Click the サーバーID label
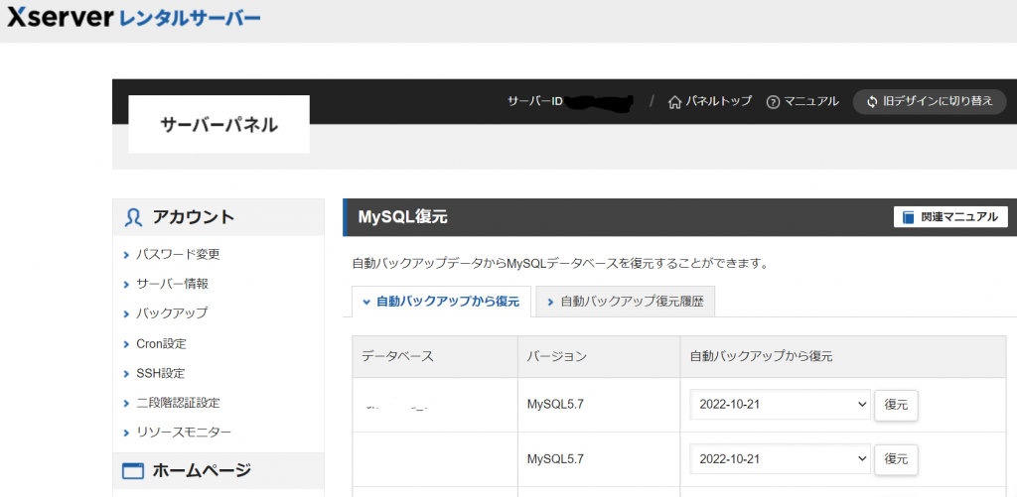 point(534,102)
